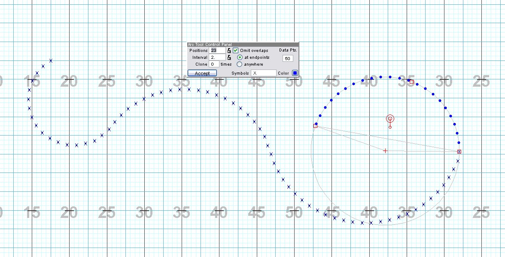
Task: Click the Data Pts. field showing 50
Action: (x=288, y=58)
